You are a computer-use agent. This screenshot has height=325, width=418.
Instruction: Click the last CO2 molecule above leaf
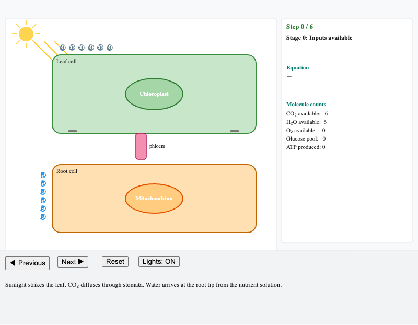click(x=110, y=48)
